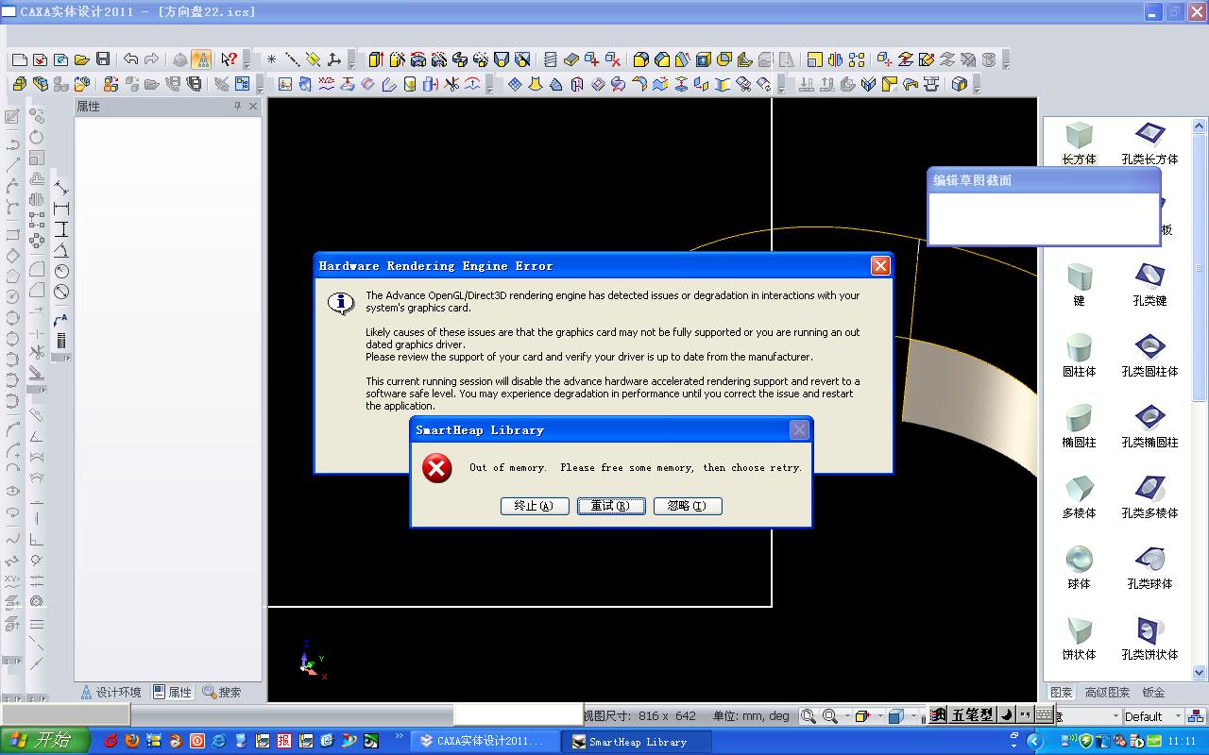Click the scissors trim curve icon
1209x755 pixels.
click(451, 83)
